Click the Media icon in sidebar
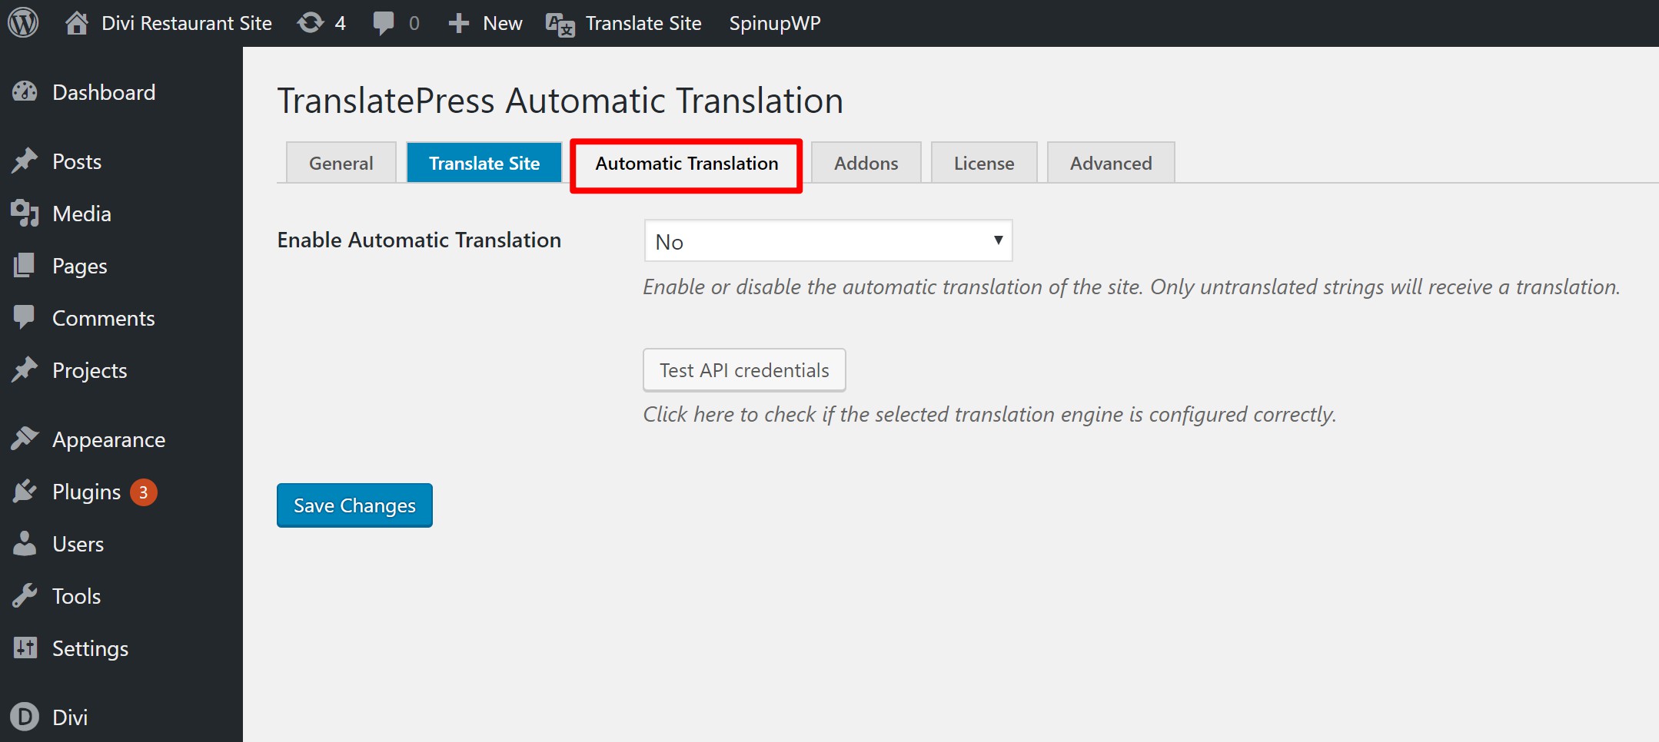The width and height of the screenshot is (1659, 742). pos(25,213)
